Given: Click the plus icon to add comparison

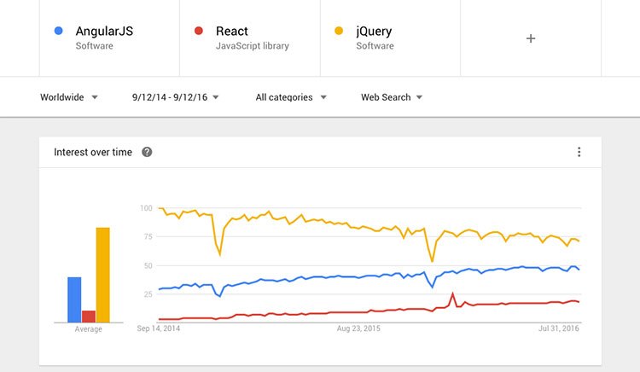Looking at the screenshot, I should [x=530, y=38].
